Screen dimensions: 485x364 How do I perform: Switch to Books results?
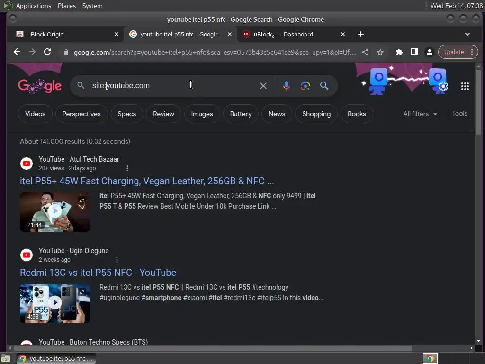coord(357,114)
